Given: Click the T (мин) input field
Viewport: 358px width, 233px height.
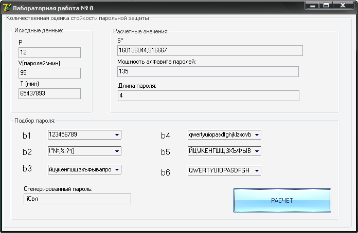Looking at the screenshot, I should point(49,93).
